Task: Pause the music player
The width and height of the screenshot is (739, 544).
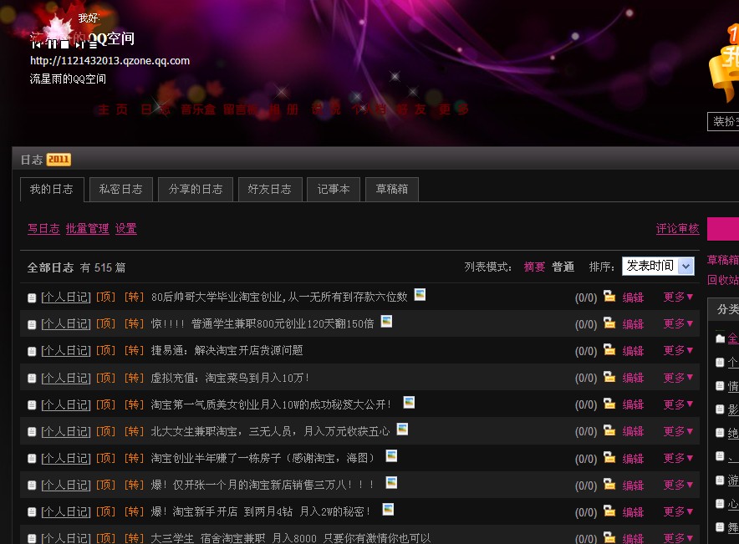Action: coord(52,44)
